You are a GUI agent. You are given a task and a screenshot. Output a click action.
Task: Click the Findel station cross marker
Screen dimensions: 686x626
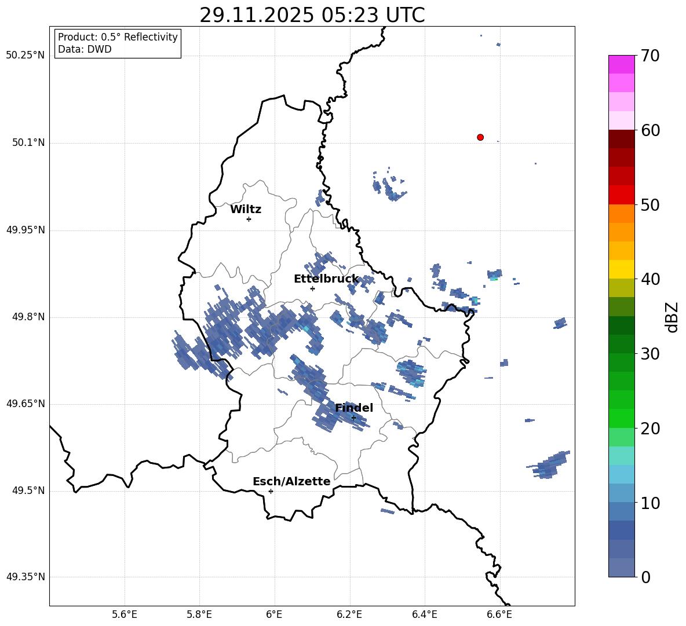pos(353,418)
